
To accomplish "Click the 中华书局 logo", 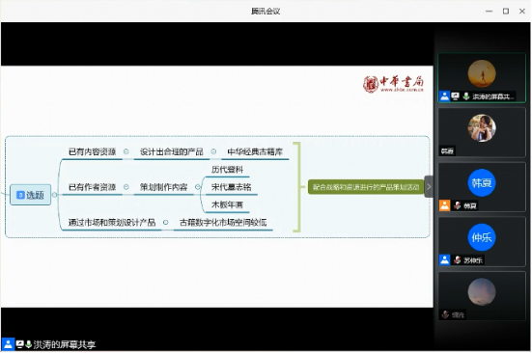I will point(393,84).
